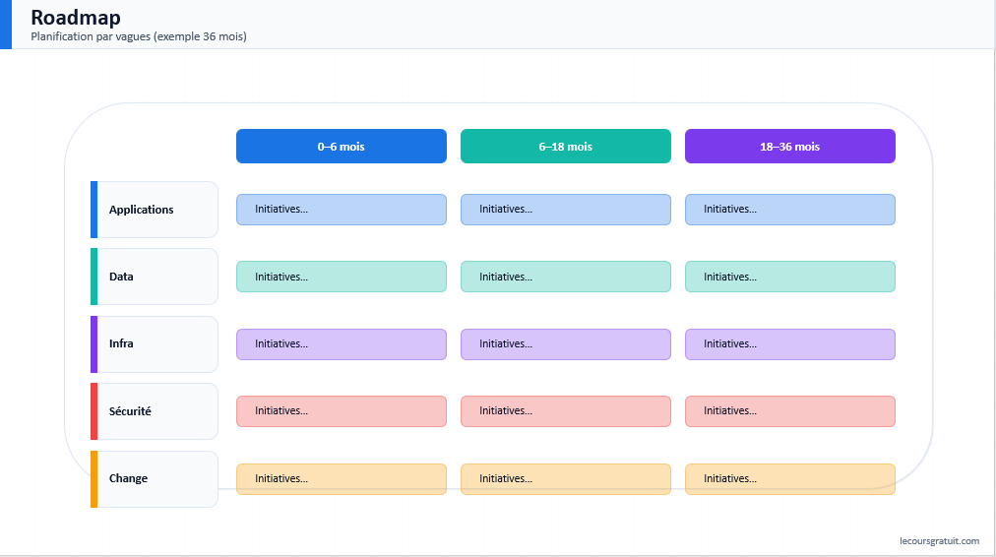Select Sécurité initiatives box under 0–6 mois
Viewport: 996px width, 557px height.
click(x=341, y=411)
